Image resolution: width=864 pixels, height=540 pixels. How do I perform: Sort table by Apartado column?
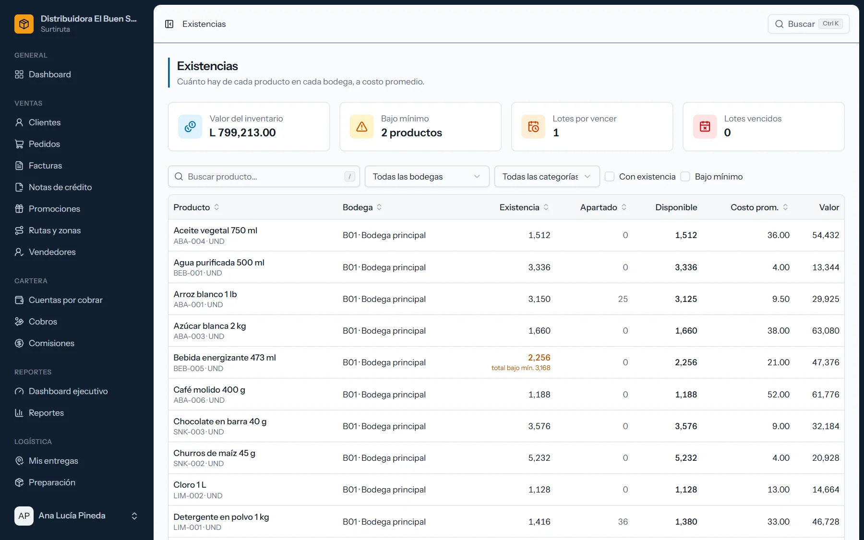tap(603, 207)
